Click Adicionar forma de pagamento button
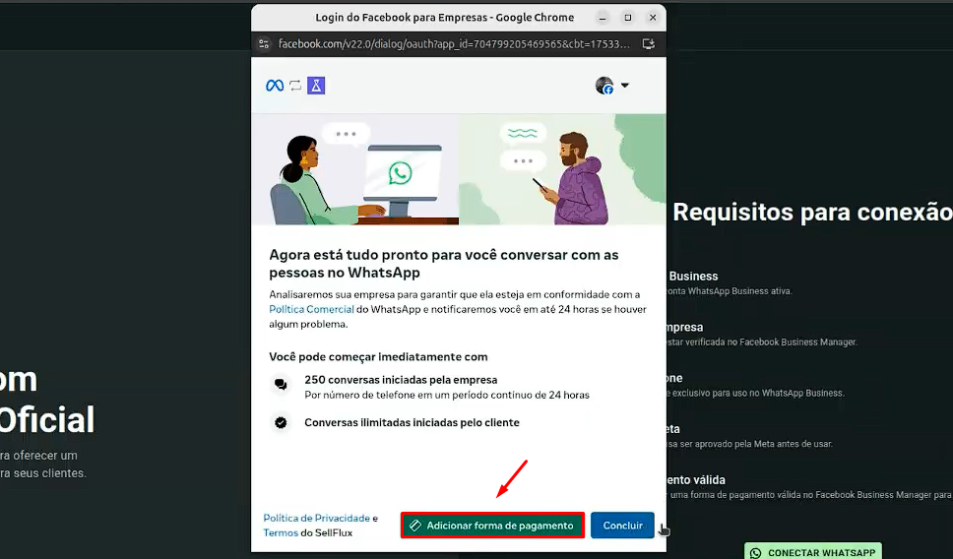Viewport: 953px width, 559px height. 492,526
